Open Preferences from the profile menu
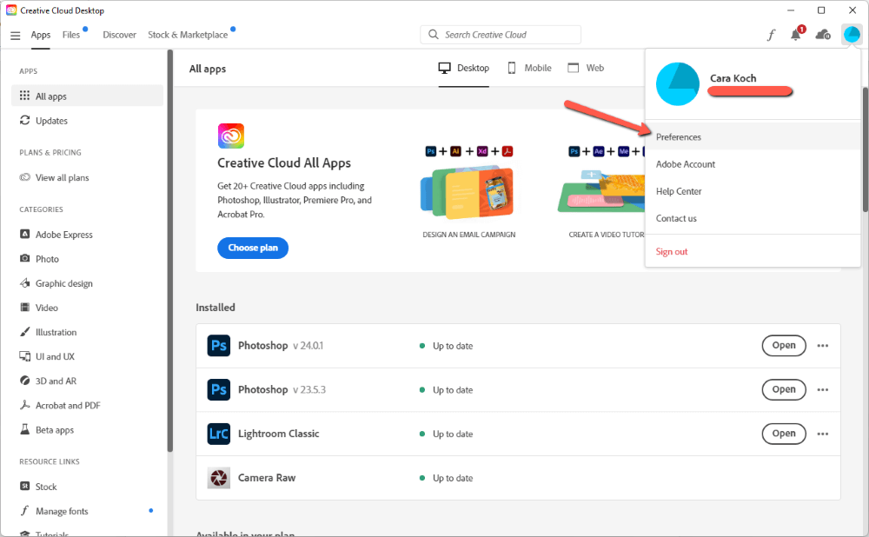This screenshot has height=537, width=869. tap(753, 137)
